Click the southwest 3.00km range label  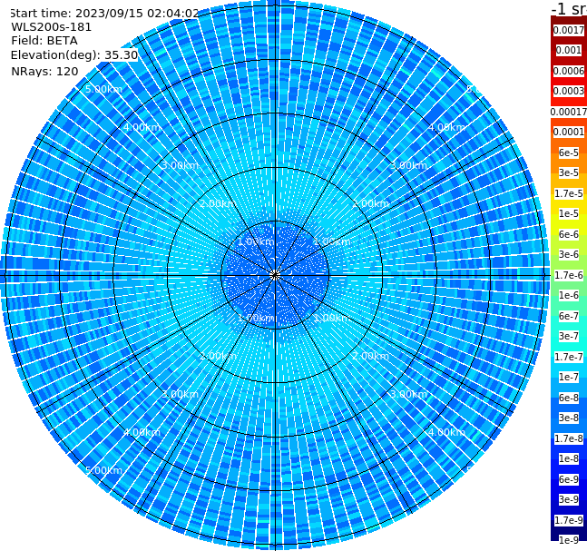pos(180,394)
